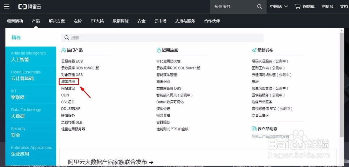Image resolution: width=349 pixels, height=167 pixels.
Task: Select 物联网 IoT category in sidebar
Action: coord(31,94)
